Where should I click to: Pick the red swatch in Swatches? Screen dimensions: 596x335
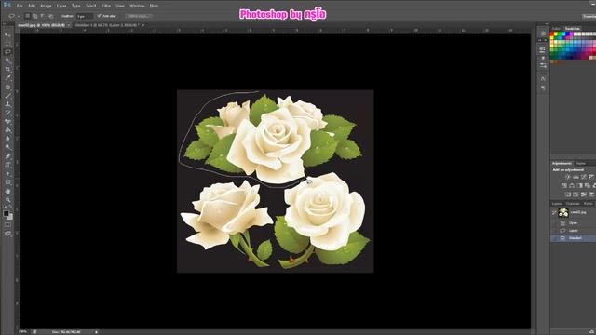click(552, 34)
